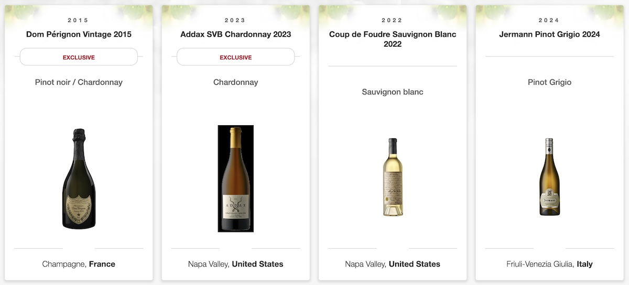
Task: Click Napa Valley region under Coup de Foudre
Action: (x=393, y=264)
